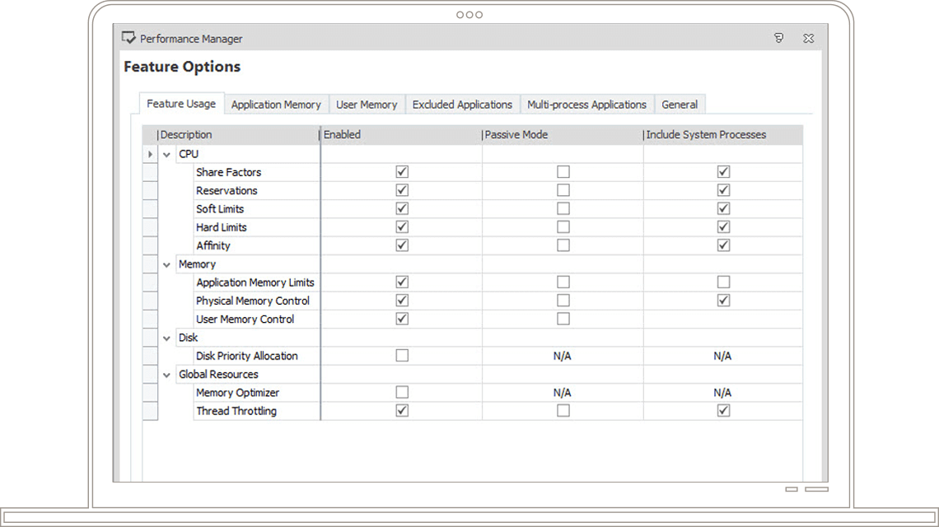Uncheck Enabled for Application Memory Limits
Viewport: 939px width, 527px height.
click(x=402, y=282)
